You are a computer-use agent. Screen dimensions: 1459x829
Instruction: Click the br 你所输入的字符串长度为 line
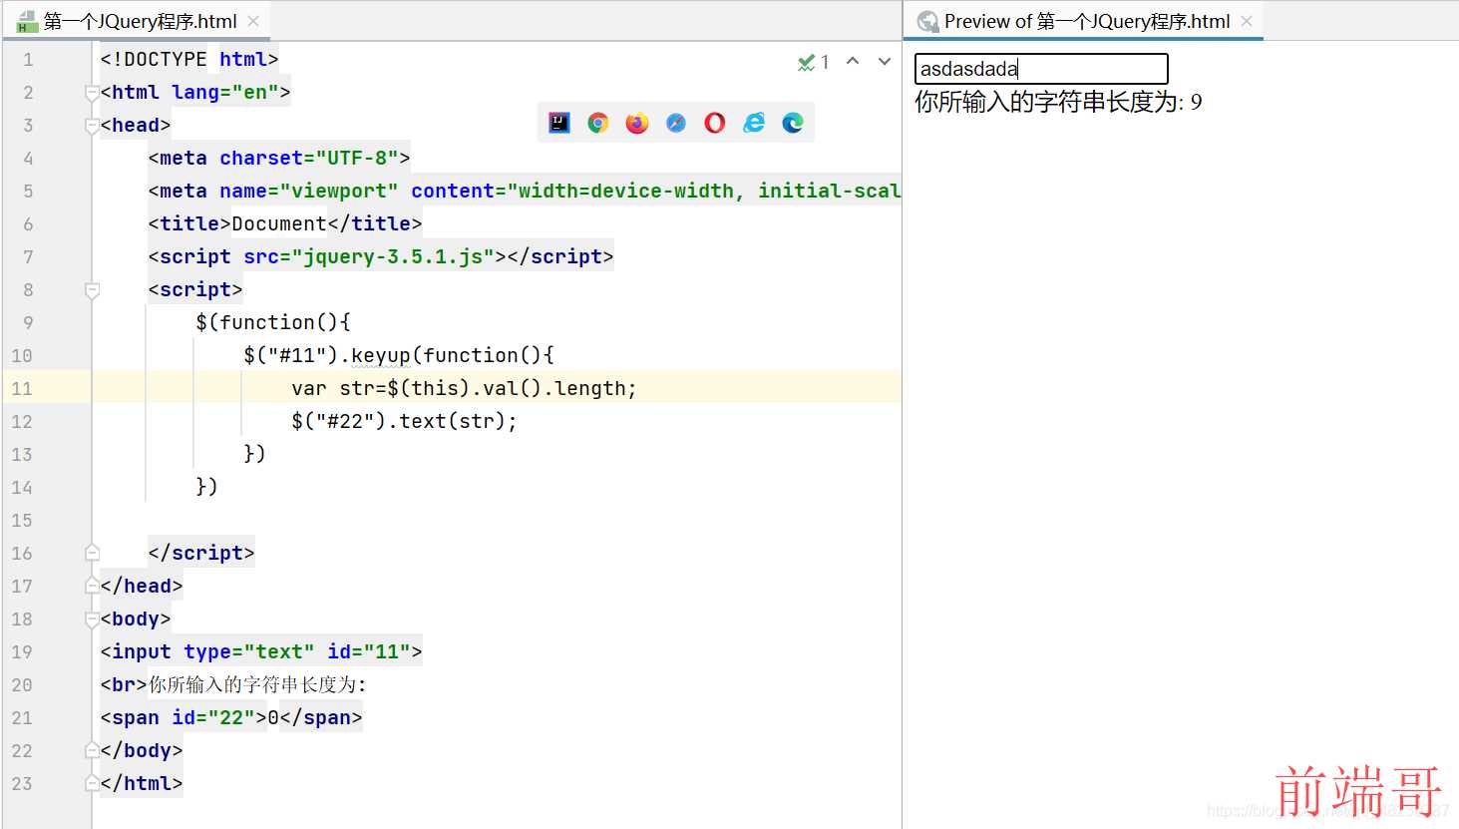coord(233,684)
